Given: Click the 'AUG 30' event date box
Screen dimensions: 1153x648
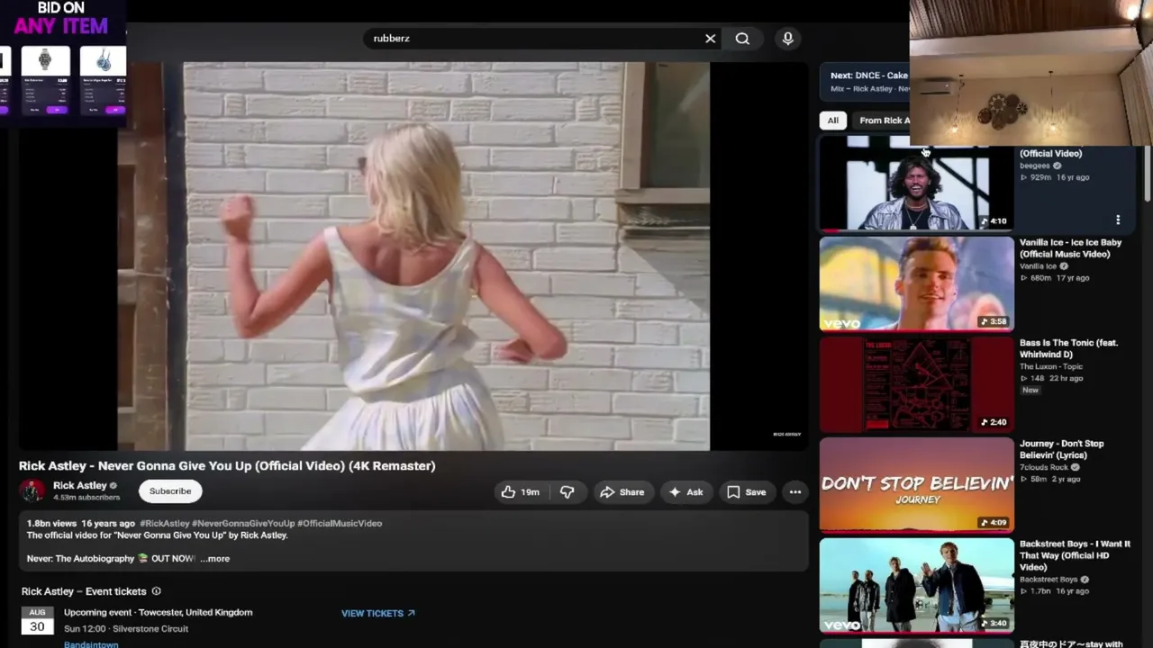Looking at the screenshot, I should click(37, 620).
